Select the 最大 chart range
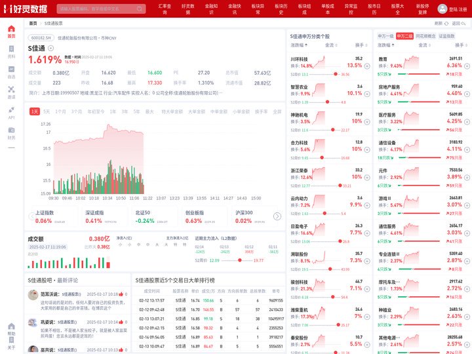Viewport: 472px width, 354px height. [x=149, y=111]
